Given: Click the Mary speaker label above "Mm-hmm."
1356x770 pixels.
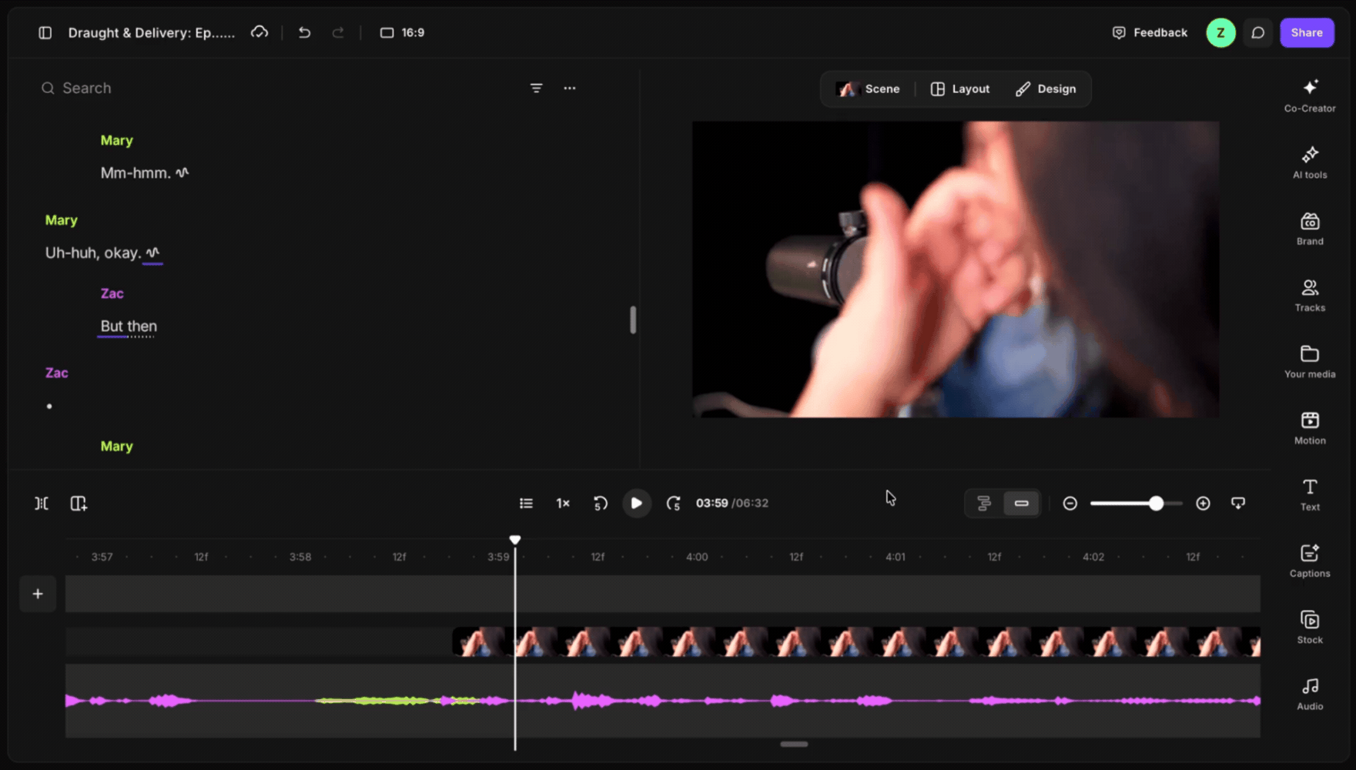Looking at the screenshot, I should [116, 140].
